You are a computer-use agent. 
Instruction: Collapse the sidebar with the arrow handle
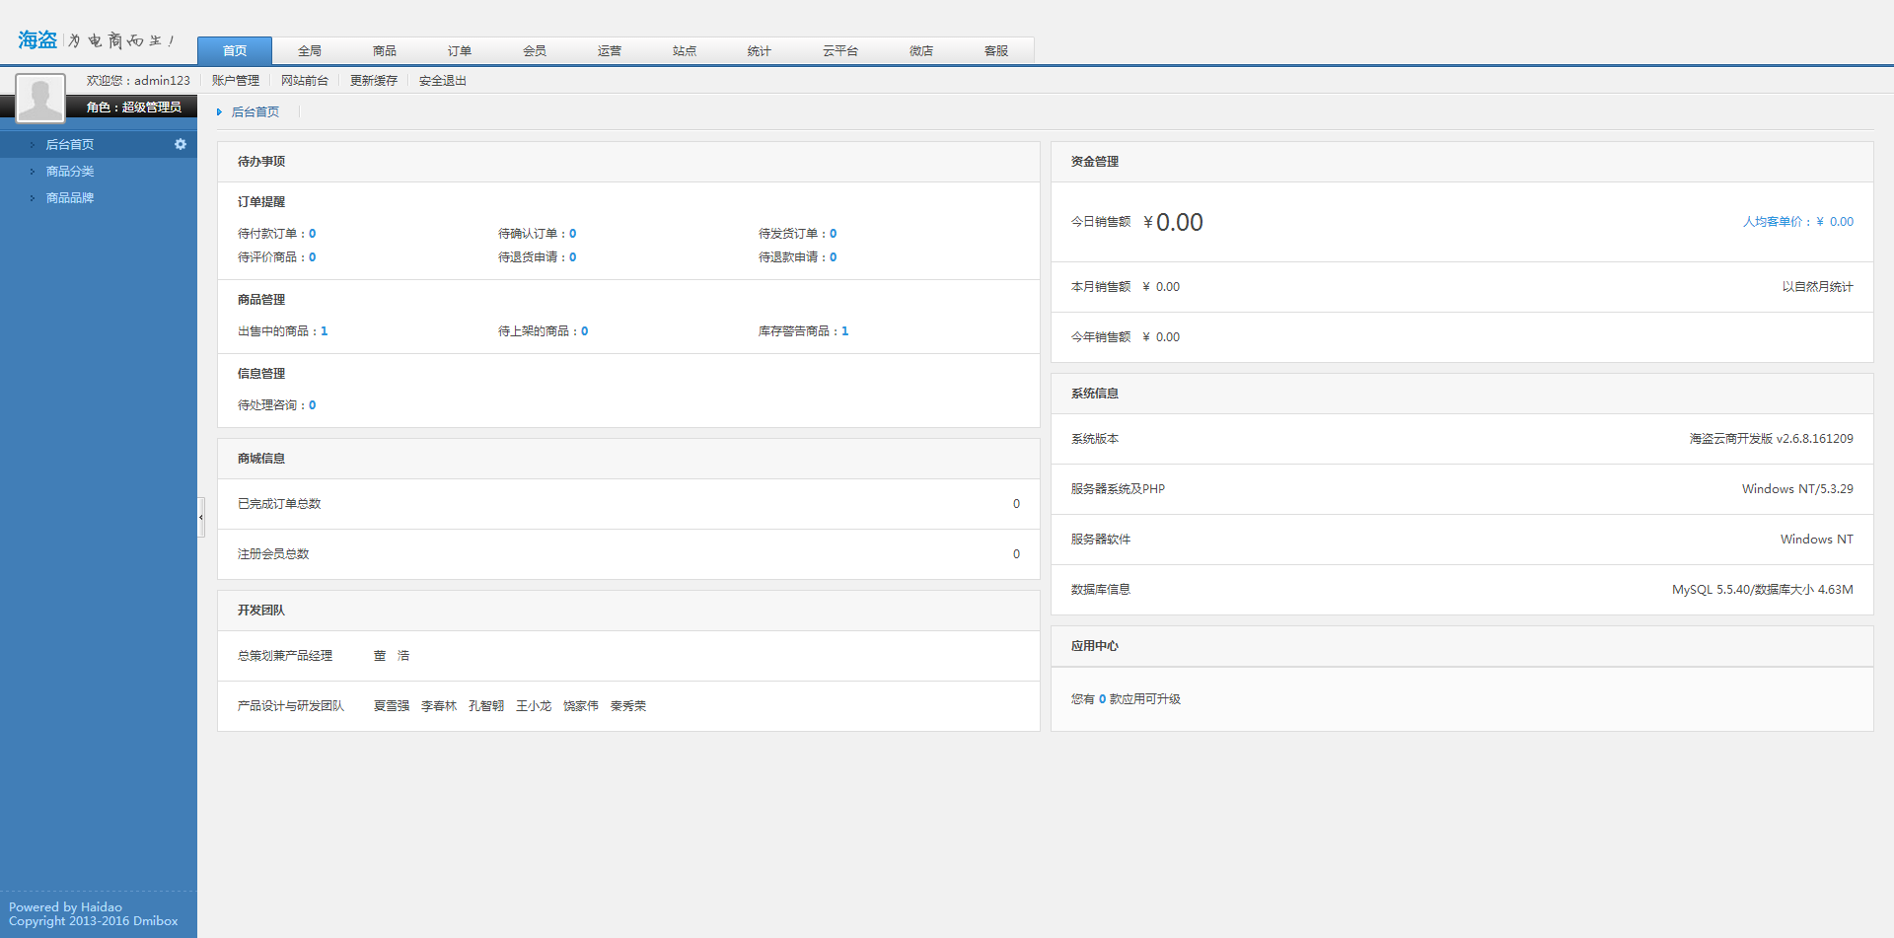[201, 517]
